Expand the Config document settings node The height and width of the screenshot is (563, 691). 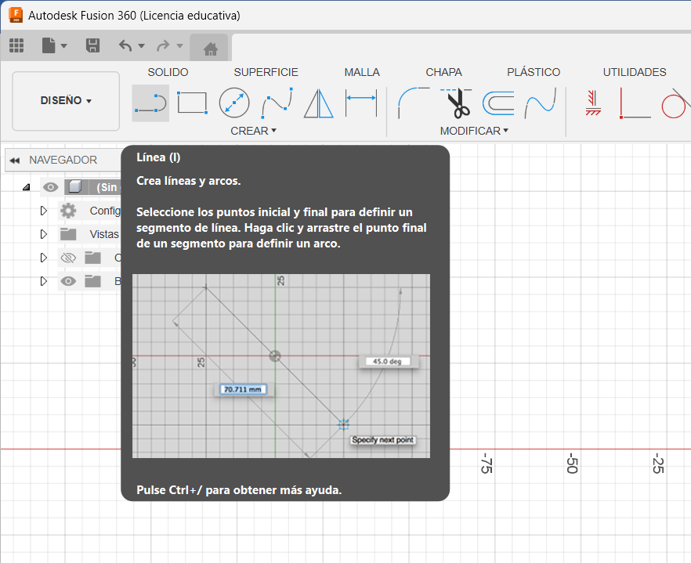click(43, 211)
